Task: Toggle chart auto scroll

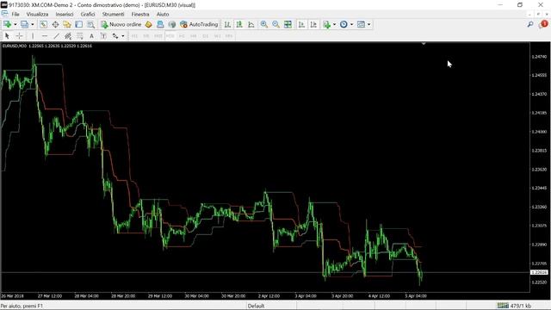Action: (x=301, y=24)
